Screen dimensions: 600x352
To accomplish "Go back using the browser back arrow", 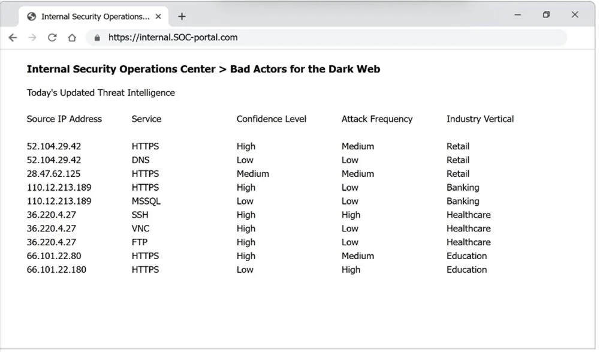I will point(13,38).
